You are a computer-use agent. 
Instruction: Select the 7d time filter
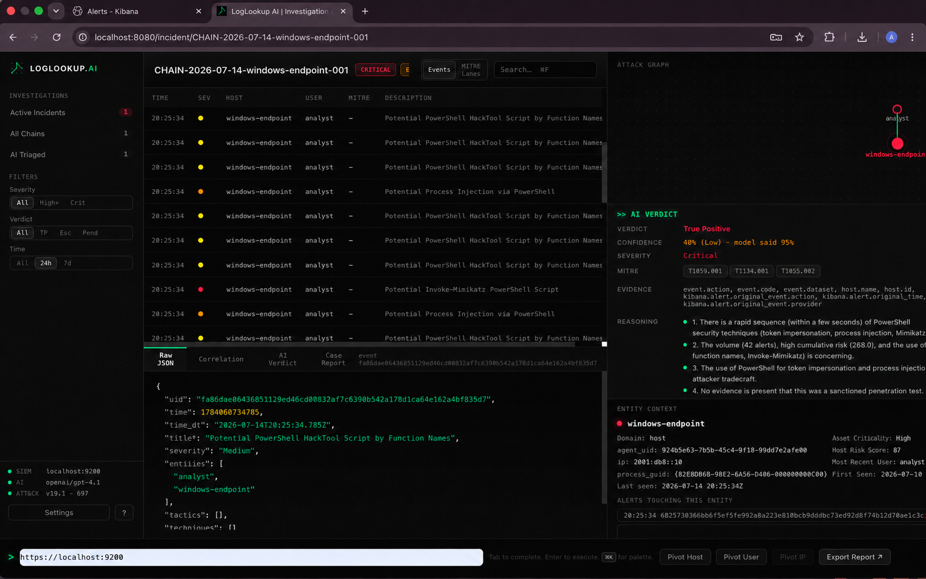(x=67, y=263)
